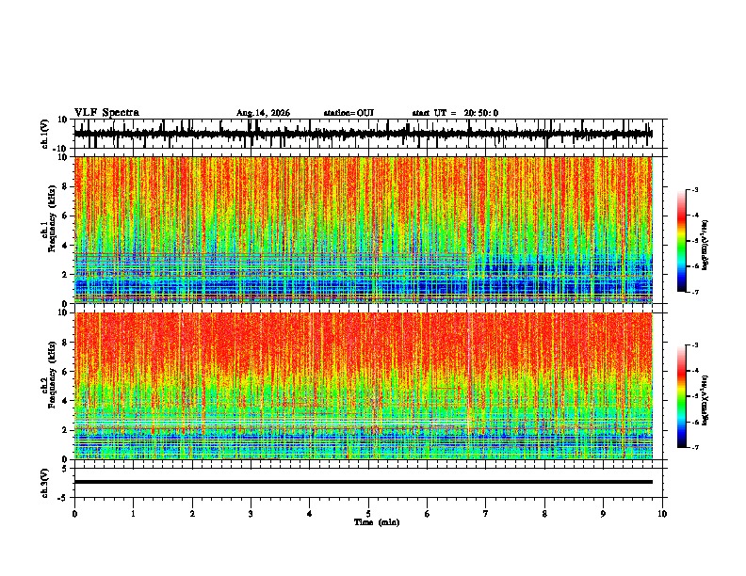Click the ch.3 flat voltage trace

364,482
